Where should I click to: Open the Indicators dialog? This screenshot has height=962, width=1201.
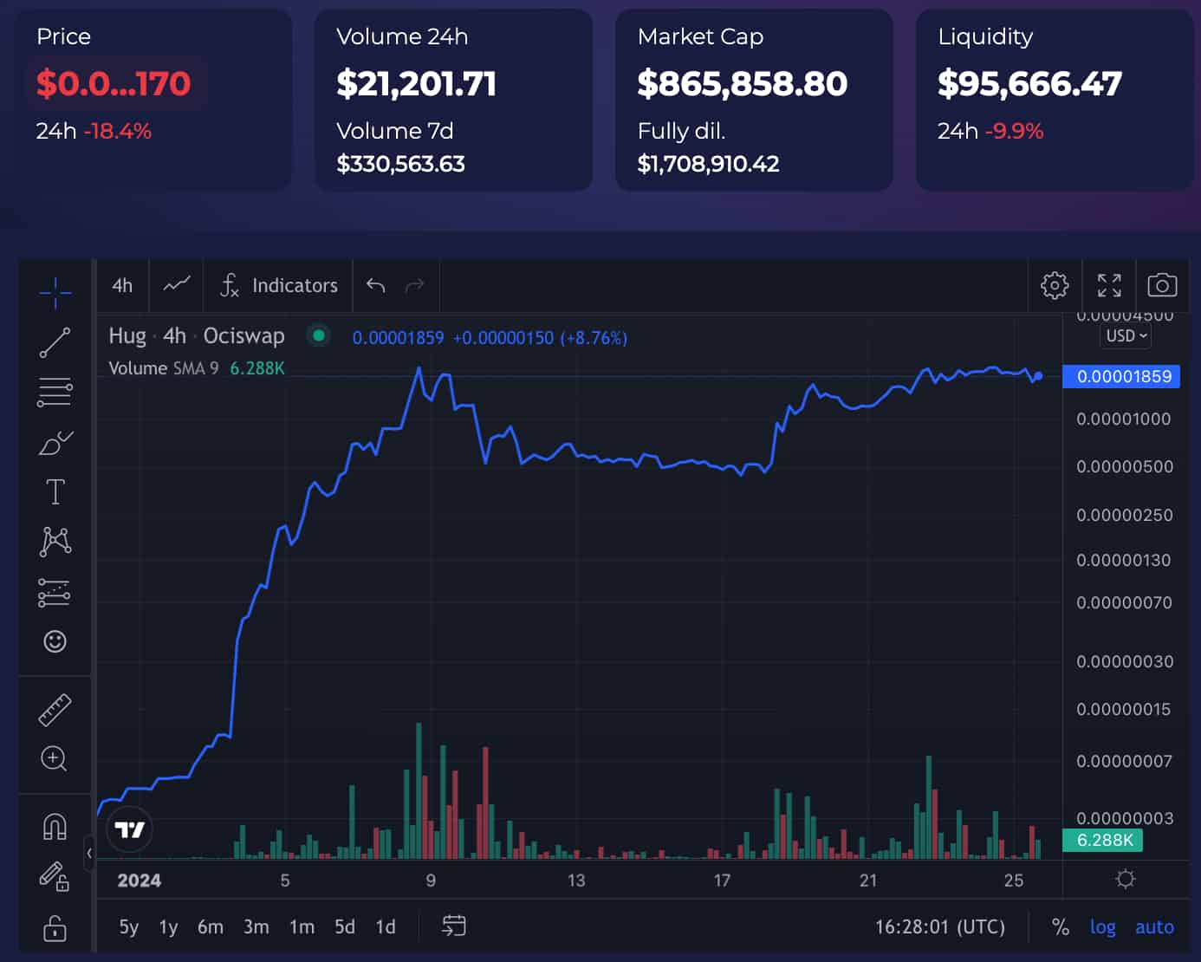point(279,285)
